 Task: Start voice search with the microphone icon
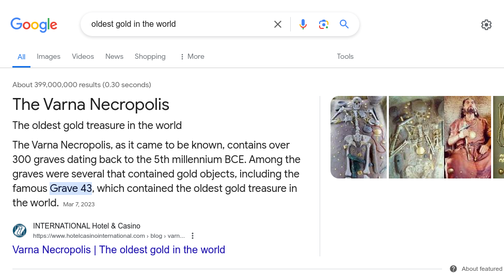303,24
